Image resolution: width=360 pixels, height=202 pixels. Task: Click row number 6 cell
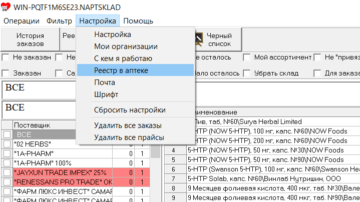[175, 169]
